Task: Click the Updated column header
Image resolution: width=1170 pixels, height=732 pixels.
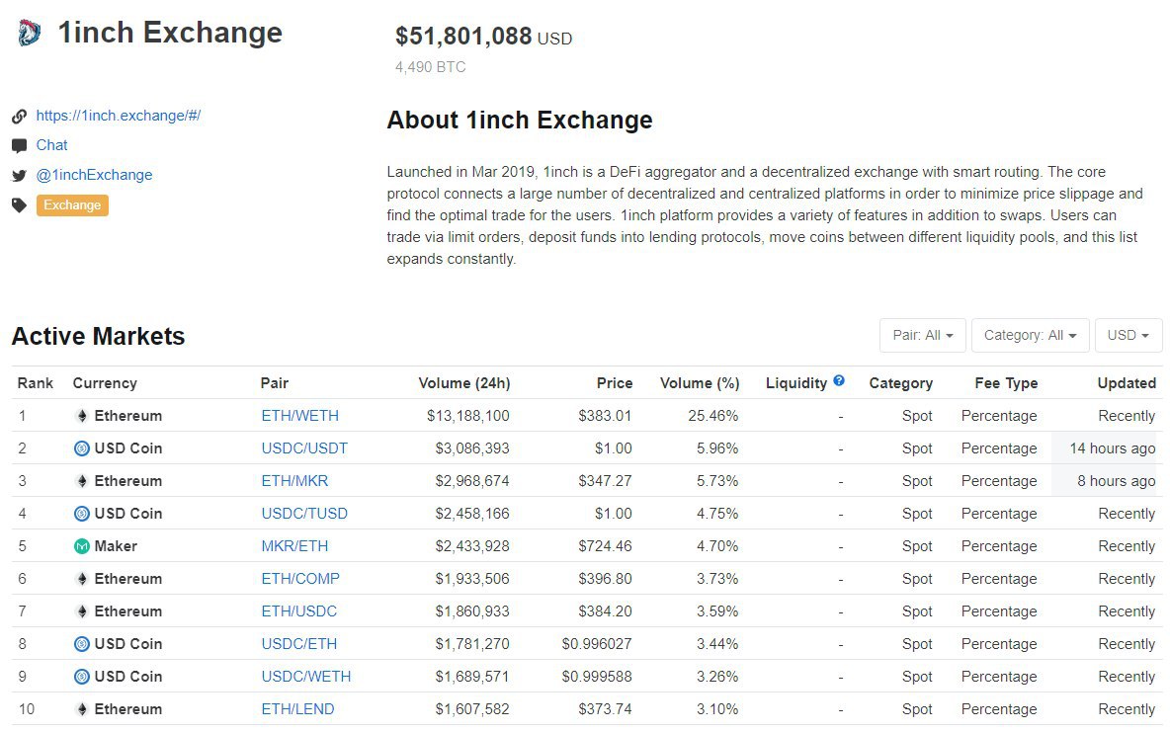Action: (1127, 382)
